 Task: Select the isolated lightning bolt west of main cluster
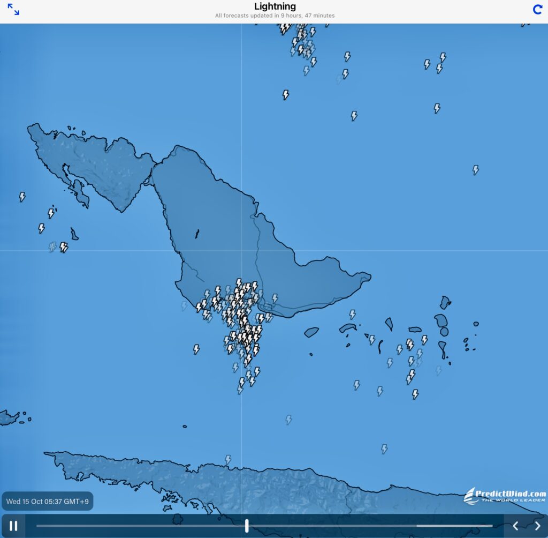click(196, 349)
